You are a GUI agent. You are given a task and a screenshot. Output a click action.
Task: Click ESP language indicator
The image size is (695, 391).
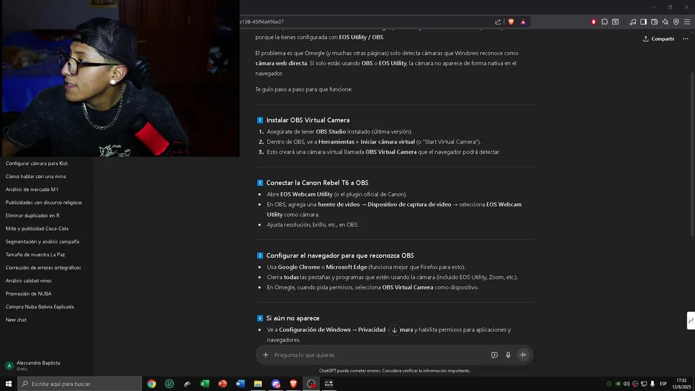(664, 384)
